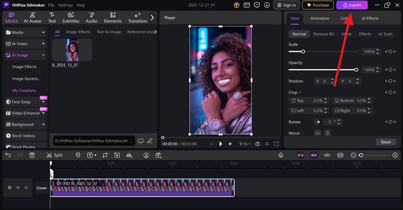
Task: Enter fullscreen preview in the player
Action: tap(276, 144)
